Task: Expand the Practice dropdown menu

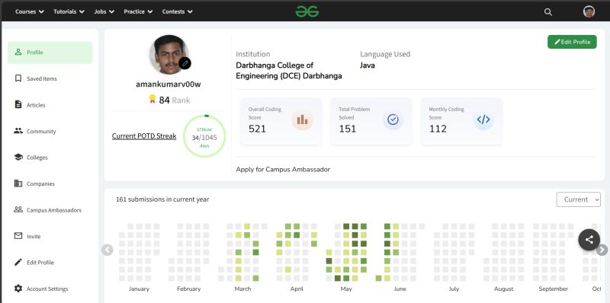Action: point(138,11)
